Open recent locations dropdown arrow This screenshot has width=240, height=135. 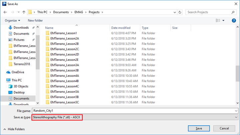(x=19, y=12)
